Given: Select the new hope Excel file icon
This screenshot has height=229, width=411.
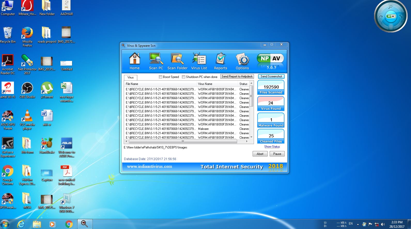Looking at the screenshot, I should click(x=67, y=92).
